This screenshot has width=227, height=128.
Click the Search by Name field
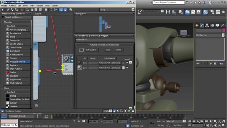[x=18, y=17]
